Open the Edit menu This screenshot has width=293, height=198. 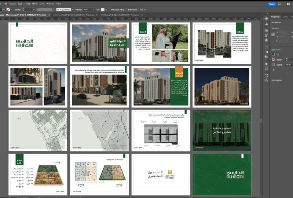[x=5, y=4]
